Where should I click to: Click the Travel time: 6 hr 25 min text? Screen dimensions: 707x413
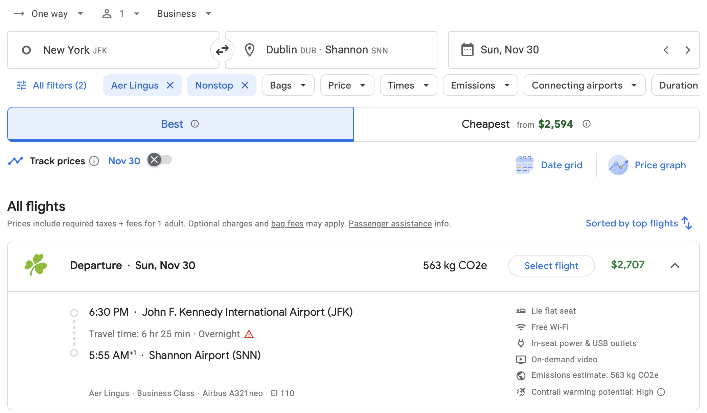pos(139,334)
